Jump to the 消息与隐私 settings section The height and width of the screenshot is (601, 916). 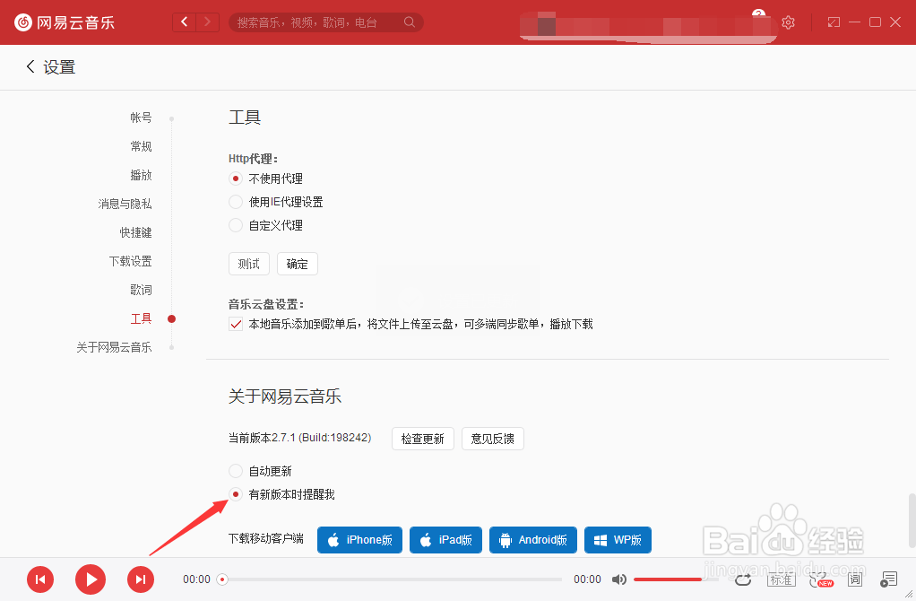(125, 204)
